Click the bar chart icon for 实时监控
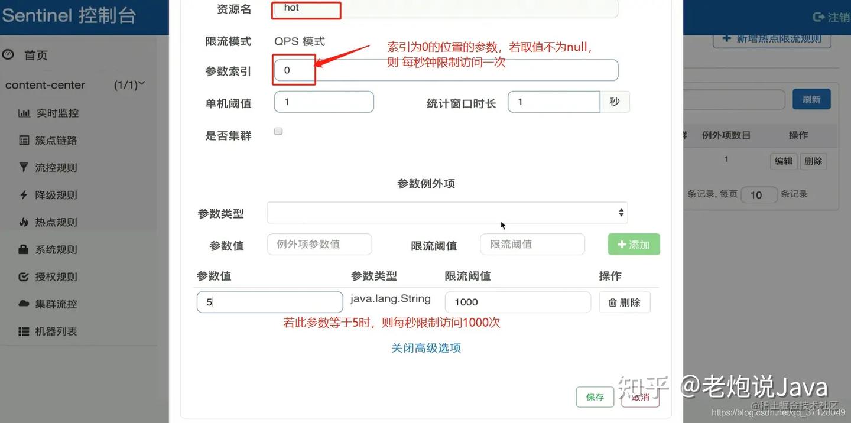The height and width of the screenshot is (423, 851). tap(24, 113)
